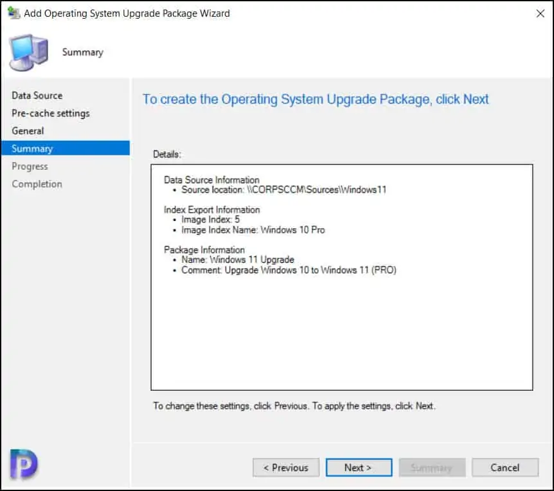Cancel the upgrade package wizard
This screenshot has height=491, width=554.
[505, 467]
